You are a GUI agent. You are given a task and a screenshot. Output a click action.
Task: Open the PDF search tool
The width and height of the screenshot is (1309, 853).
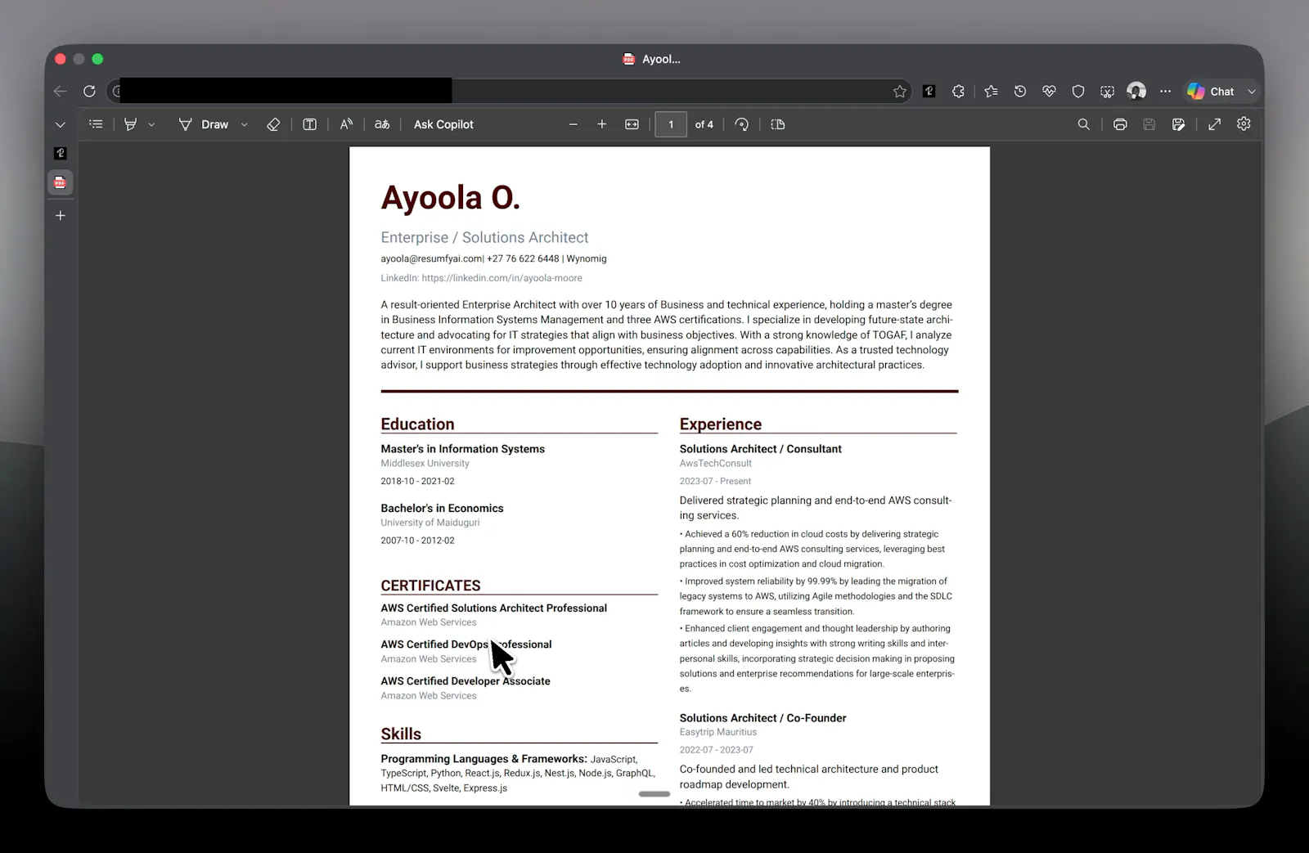tap(1083, 124)
